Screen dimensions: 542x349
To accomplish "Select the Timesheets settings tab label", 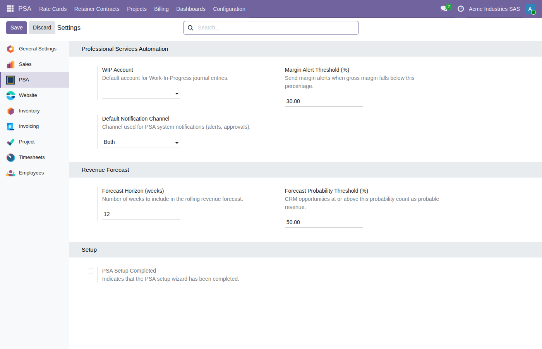I will (32, 157).
